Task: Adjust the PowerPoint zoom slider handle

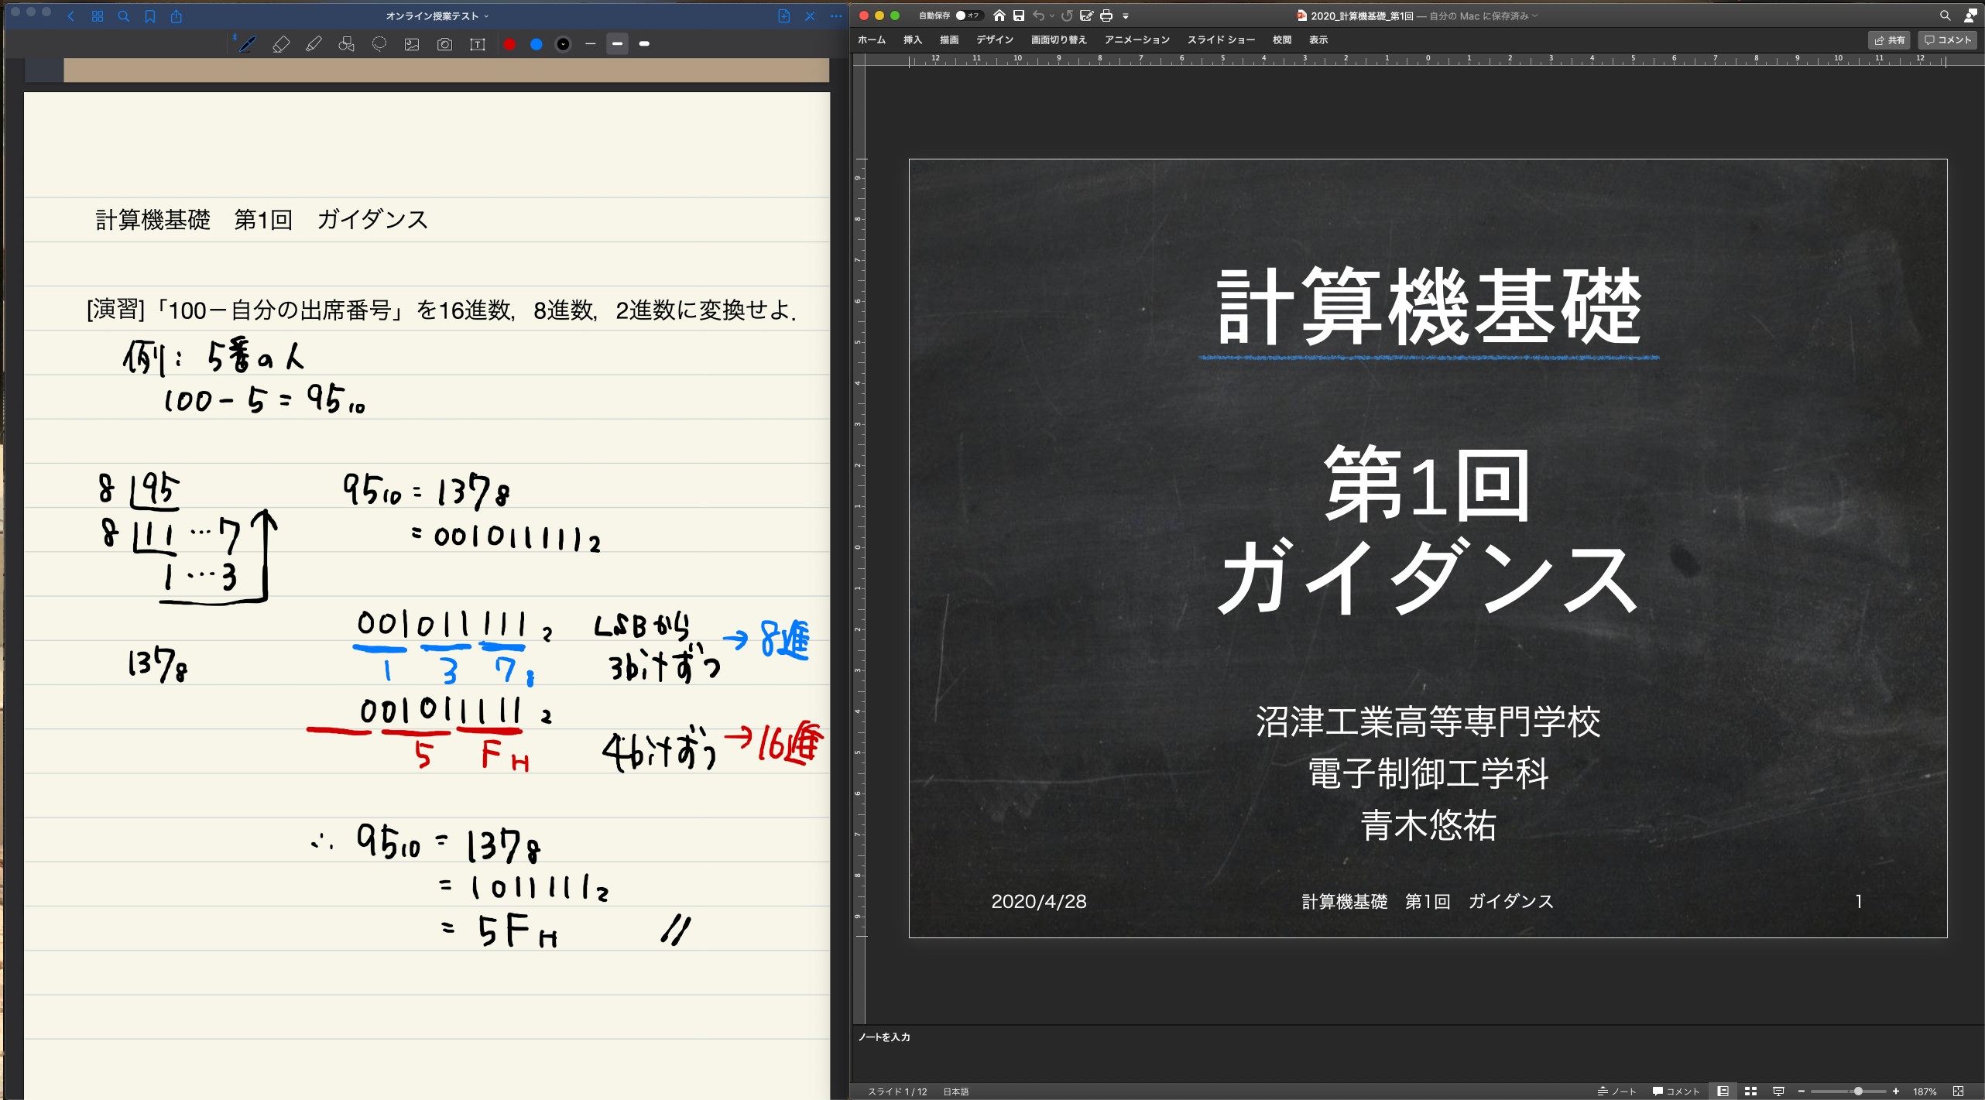Action: coord(1858,1091)
